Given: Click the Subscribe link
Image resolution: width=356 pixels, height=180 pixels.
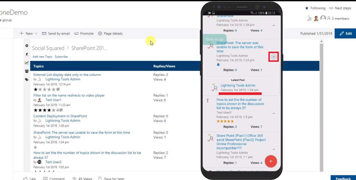Looking at the screenshot, I should click(x=61, y=56).
